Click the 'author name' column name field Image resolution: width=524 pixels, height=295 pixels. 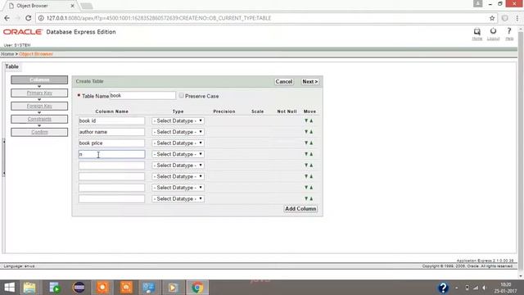click(111, 132)
